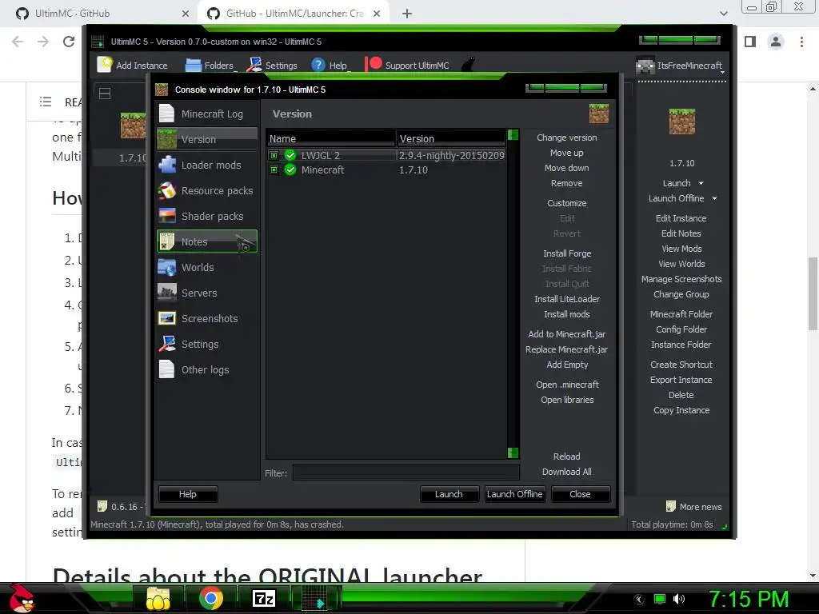
Task: Click Add to Minecraft.jar action
Action: [567, 334]
